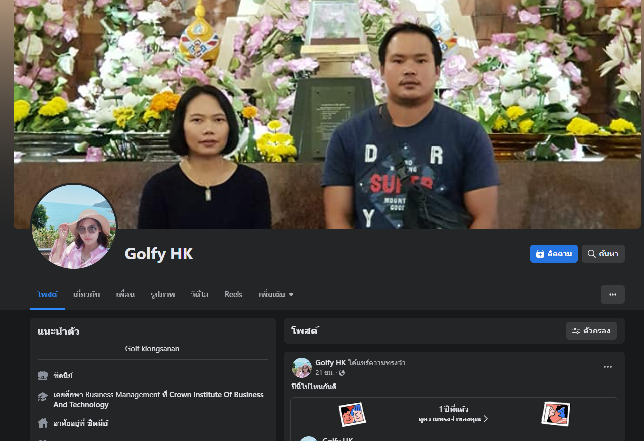
Task: Click the Search (ค้นหา) button
Action: click(x=603, y=254)
